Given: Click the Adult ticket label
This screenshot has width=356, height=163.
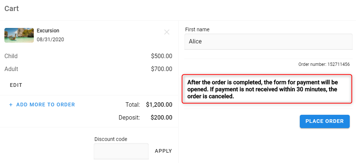Looking at the screenshot, I should (x=11, y=69).
